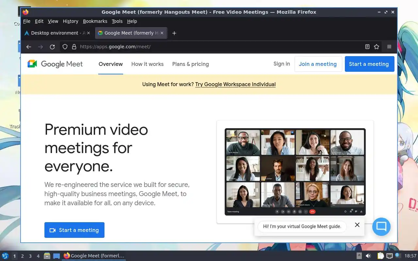This screenshot has height=261, width=418.
Task: Click Start a meeting with camera icon
Action: 74,230
